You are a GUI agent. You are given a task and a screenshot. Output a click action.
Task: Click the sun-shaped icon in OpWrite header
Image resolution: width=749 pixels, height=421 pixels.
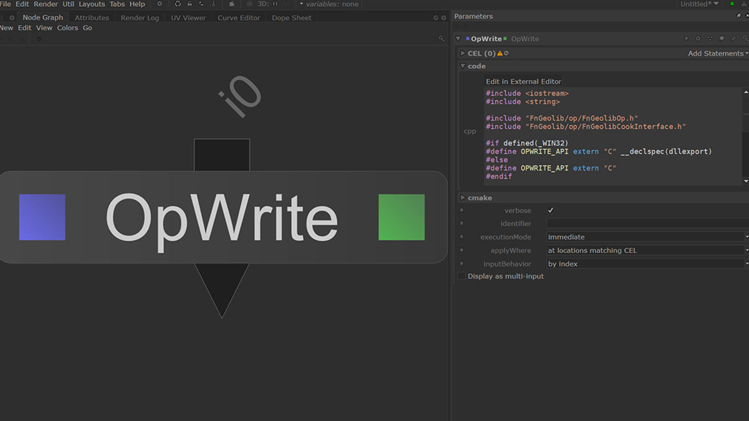698,38
